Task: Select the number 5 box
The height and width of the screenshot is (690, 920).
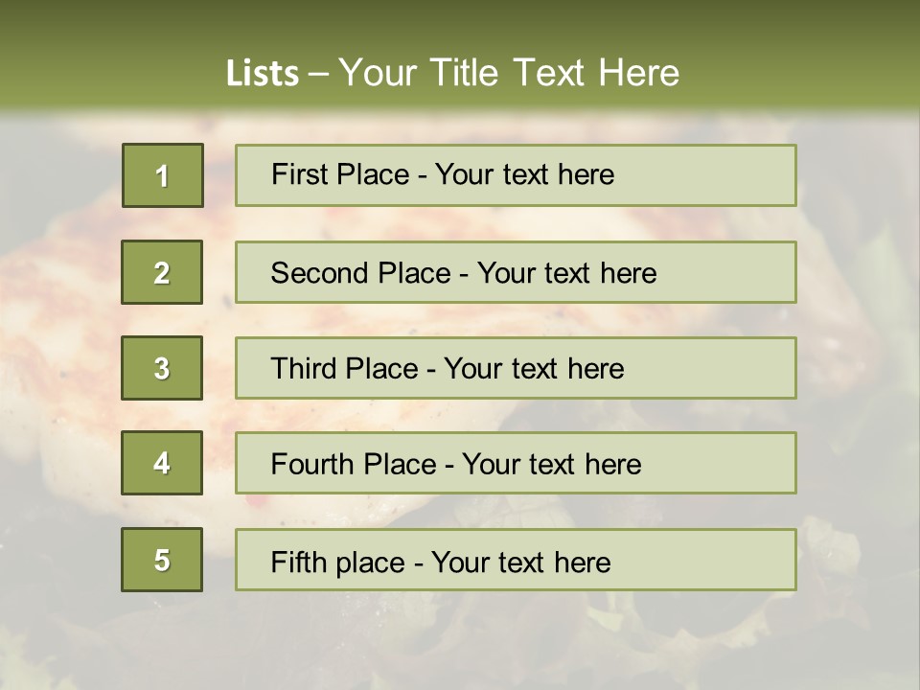Action: [162, 560]
